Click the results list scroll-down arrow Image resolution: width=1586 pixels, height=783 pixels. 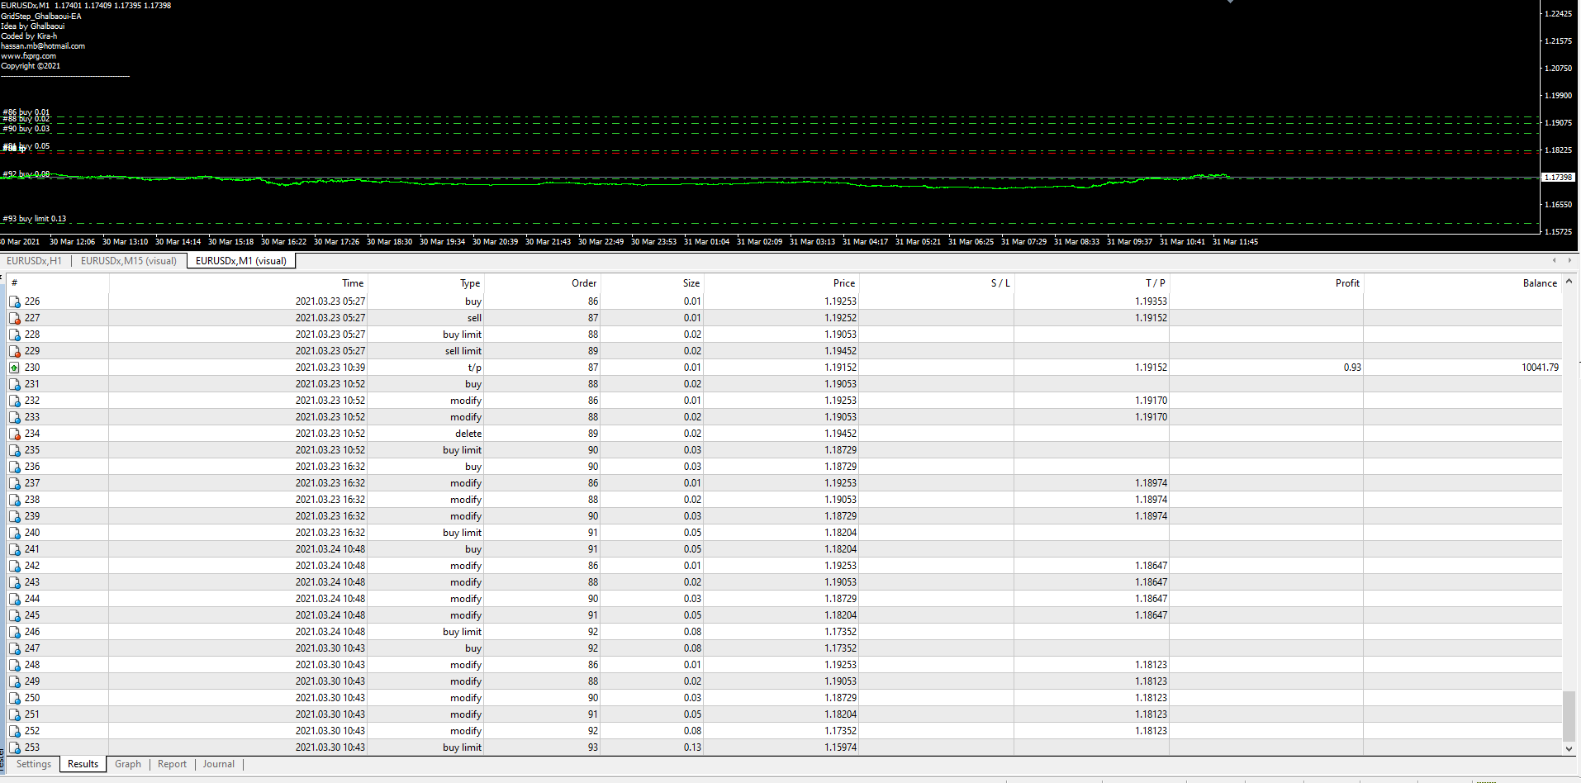tap(1569, 748)
